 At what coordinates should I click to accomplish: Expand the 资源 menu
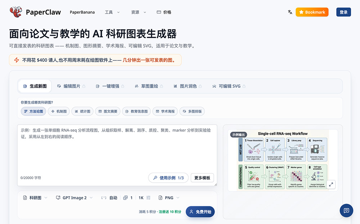[x=139, y=12]
